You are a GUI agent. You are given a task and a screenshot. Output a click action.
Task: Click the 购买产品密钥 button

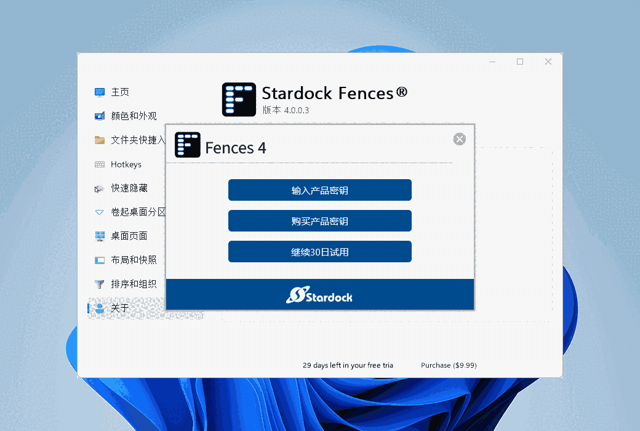319,220
